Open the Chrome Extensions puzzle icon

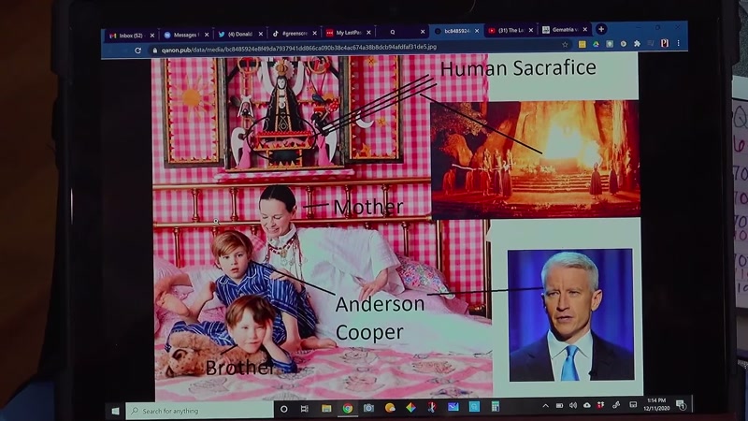[637, 43]
